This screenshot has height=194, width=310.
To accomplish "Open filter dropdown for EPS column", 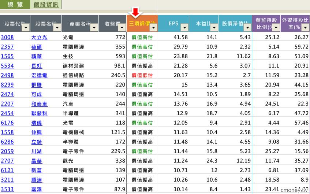I will tap(184, 28).
